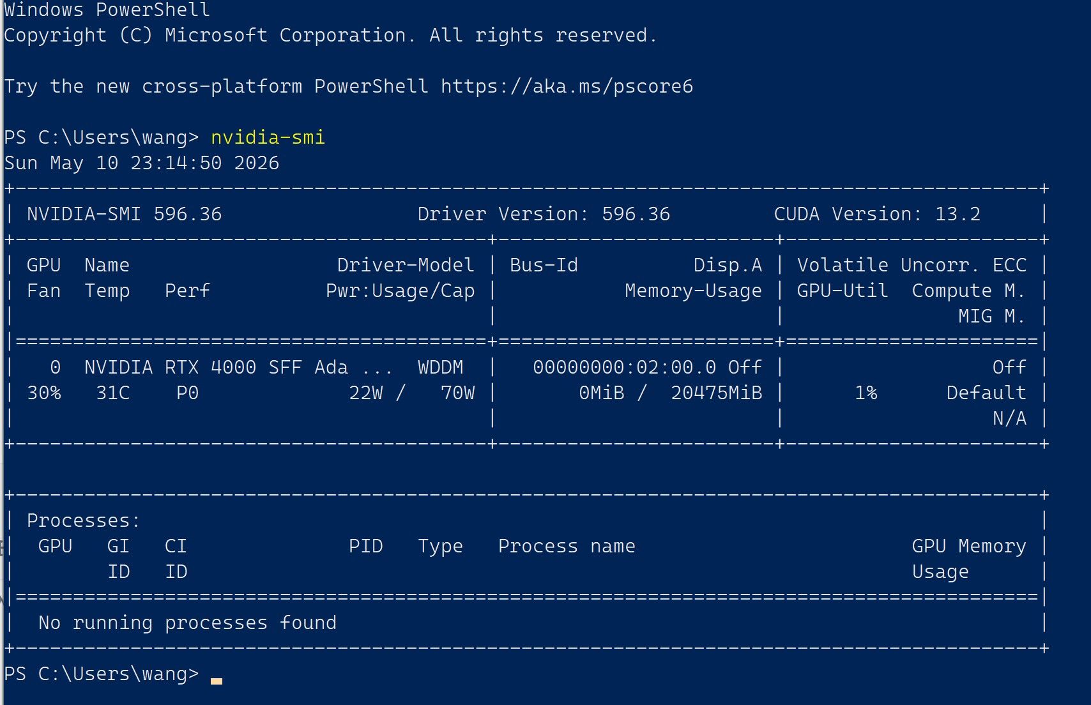The height and width of the screenshot is (705, 1091).
Task: Click the Copyright Microsoft Corporation line
Action: pos(330,35)
